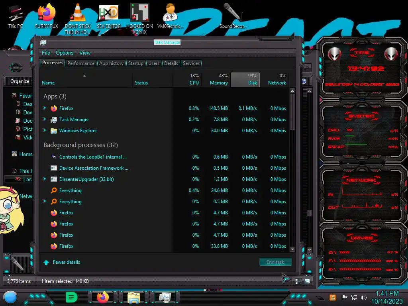The image size is (408, 306).
Task: Open the Options menu
Action: 65,53
